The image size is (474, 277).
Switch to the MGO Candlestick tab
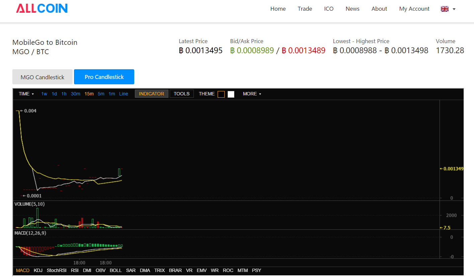click(43, 77)
